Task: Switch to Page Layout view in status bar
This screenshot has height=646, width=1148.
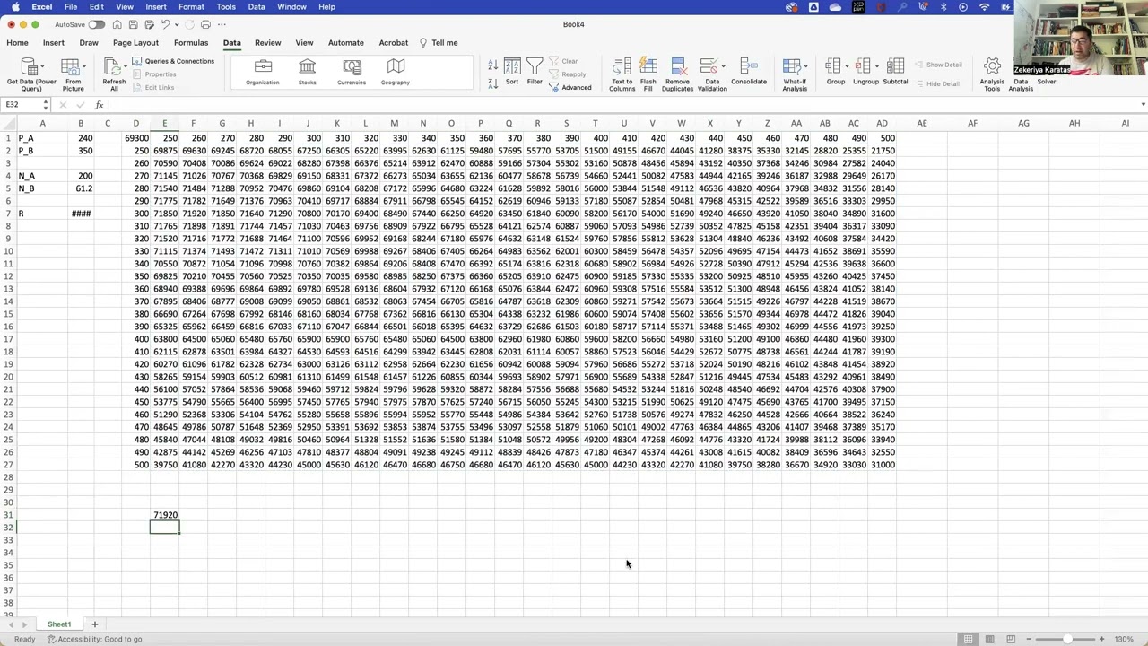Action: (x=989, y=639)
